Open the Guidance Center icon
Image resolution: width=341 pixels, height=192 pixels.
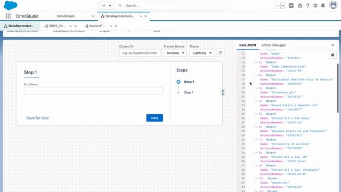pyautogui.click(x=300, y=6)
